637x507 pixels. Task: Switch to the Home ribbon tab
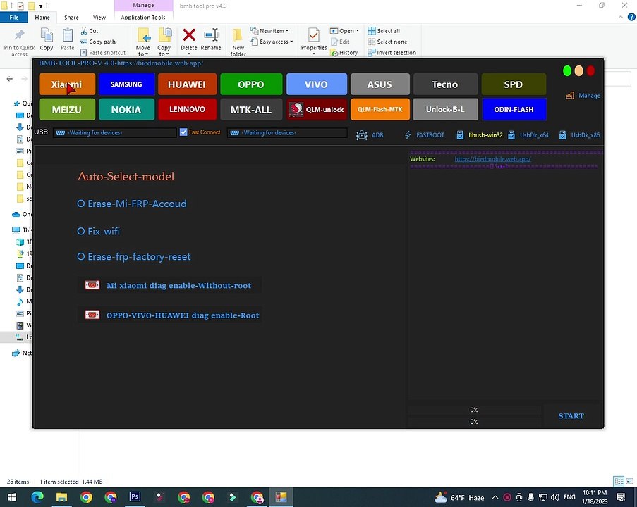coord(42,18)
